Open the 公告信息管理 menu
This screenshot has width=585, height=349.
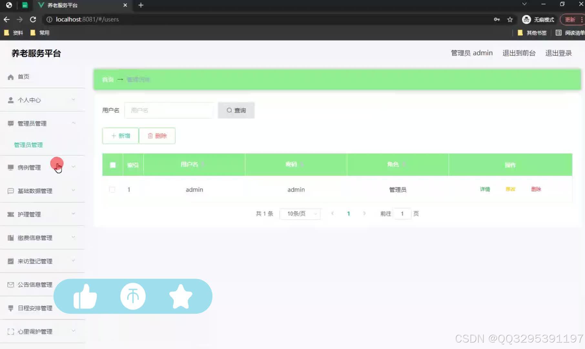coord(35,285)
